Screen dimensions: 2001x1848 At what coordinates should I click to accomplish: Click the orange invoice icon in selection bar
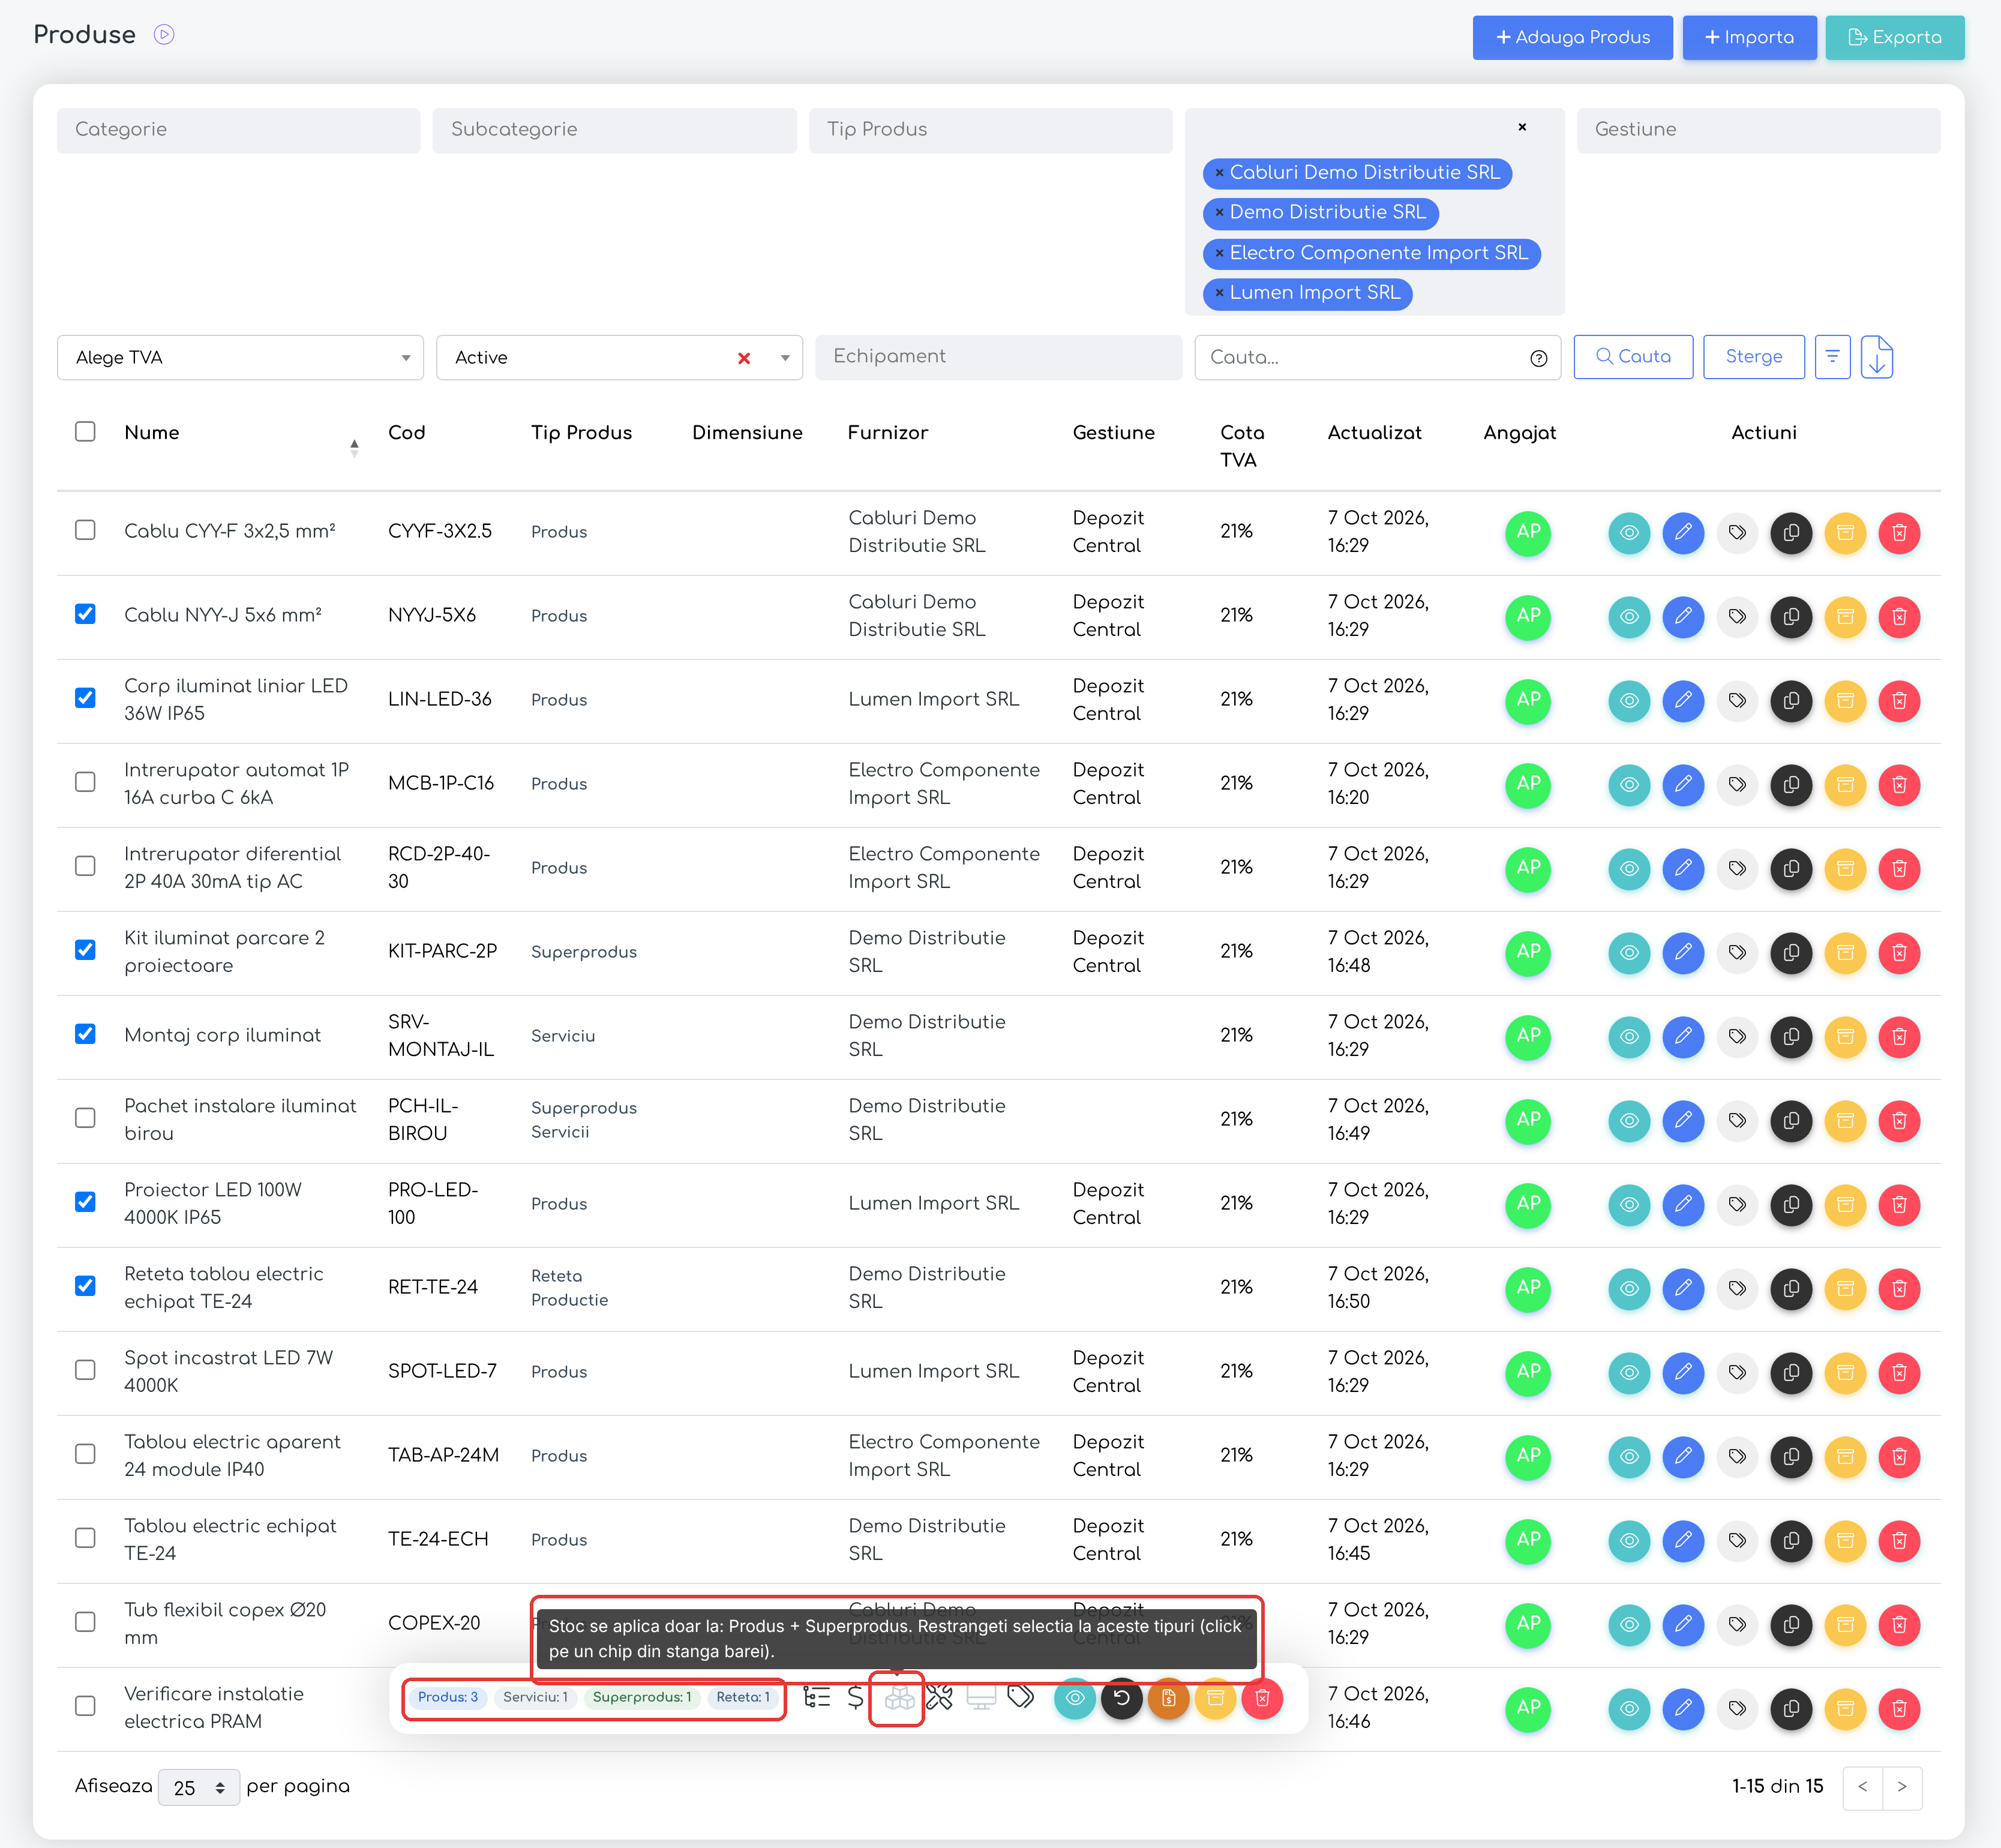coord(1168,1698)
